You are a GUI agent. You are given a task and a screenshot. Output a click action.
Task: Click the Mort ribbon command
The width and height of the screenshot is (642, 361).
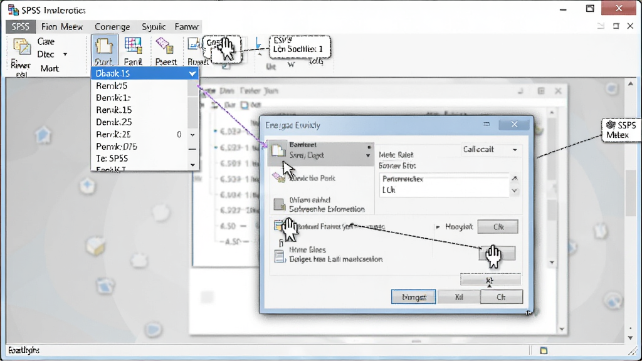[x=50, y=69]
